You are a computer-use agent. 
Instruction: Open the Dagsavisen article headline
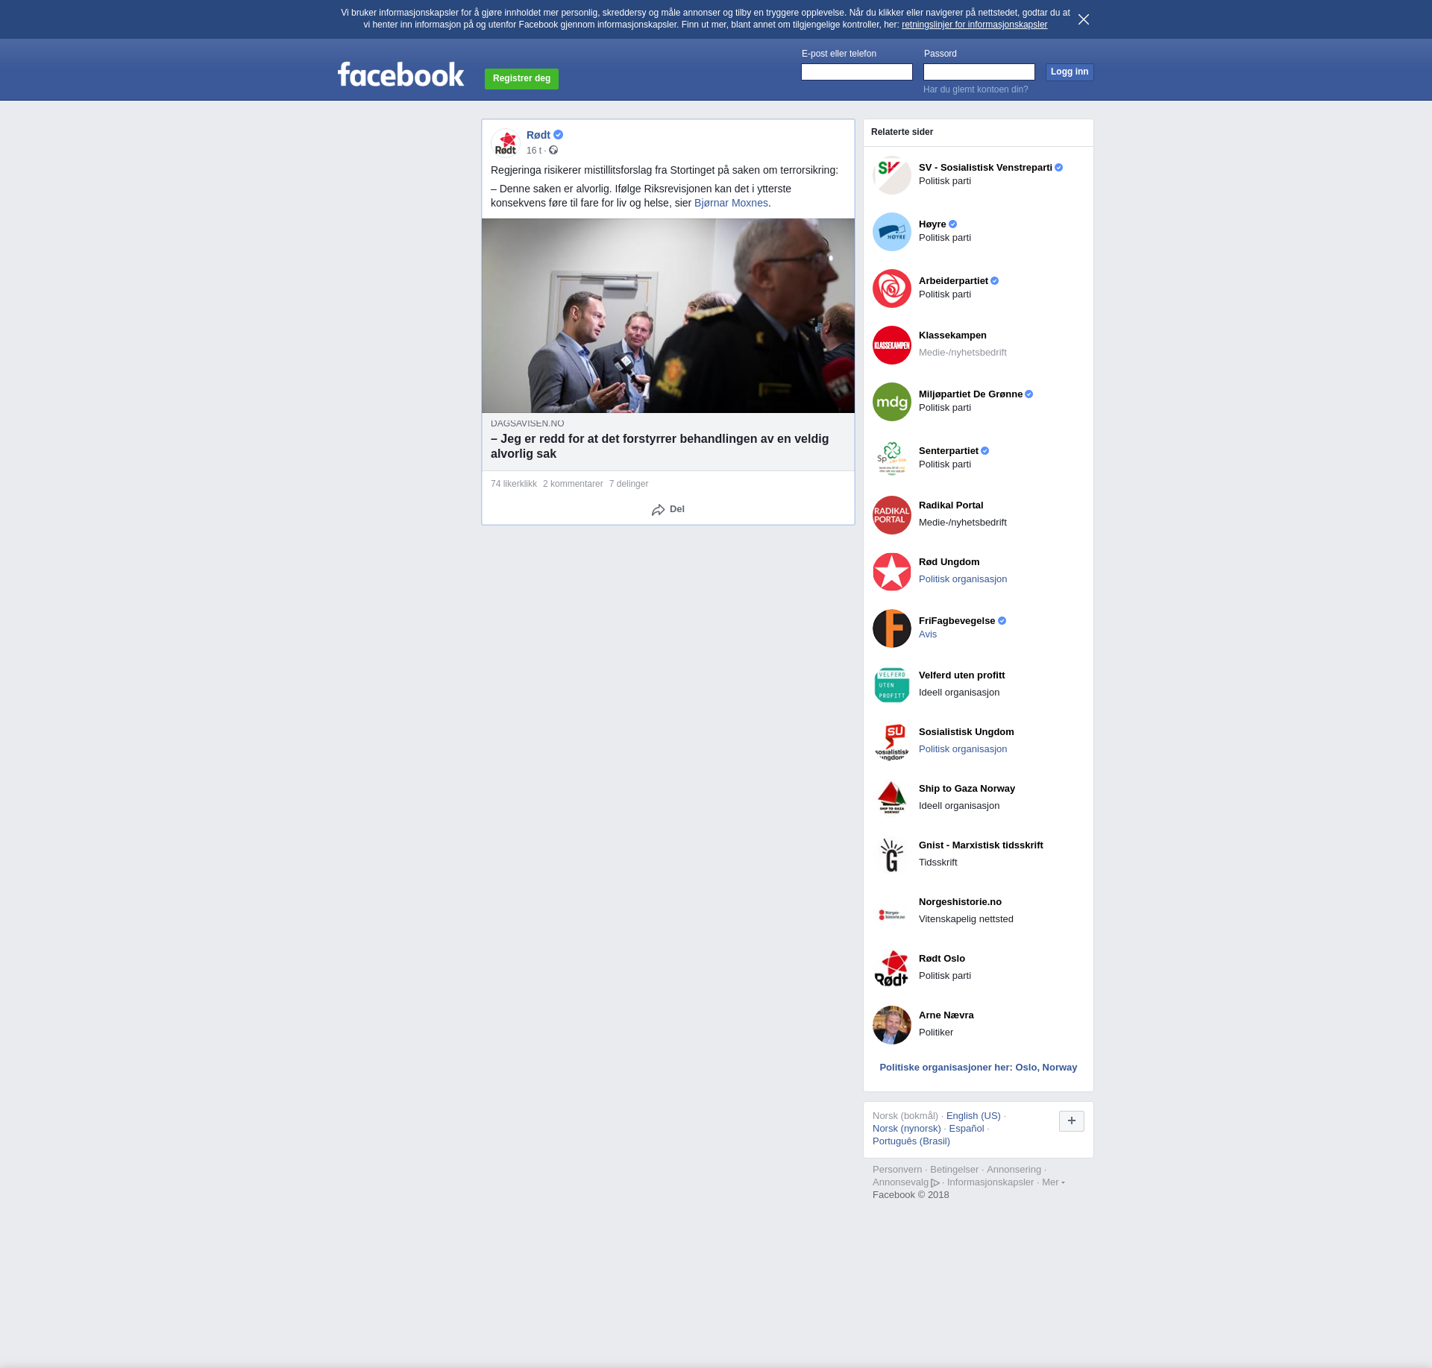(660, 446)
